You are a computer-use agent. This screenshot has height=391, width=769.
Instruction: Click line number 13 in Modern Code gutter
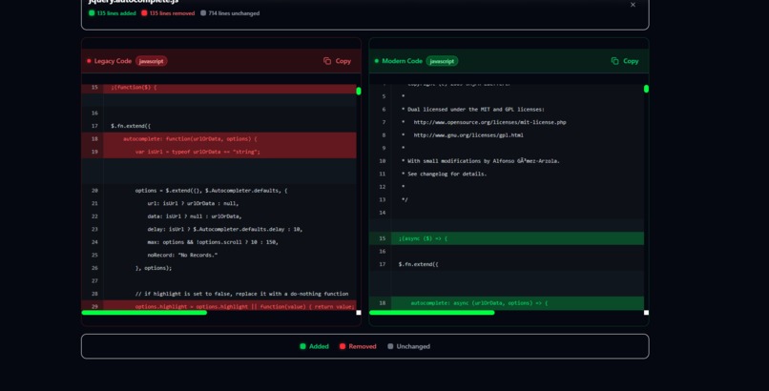pos(383,200)
